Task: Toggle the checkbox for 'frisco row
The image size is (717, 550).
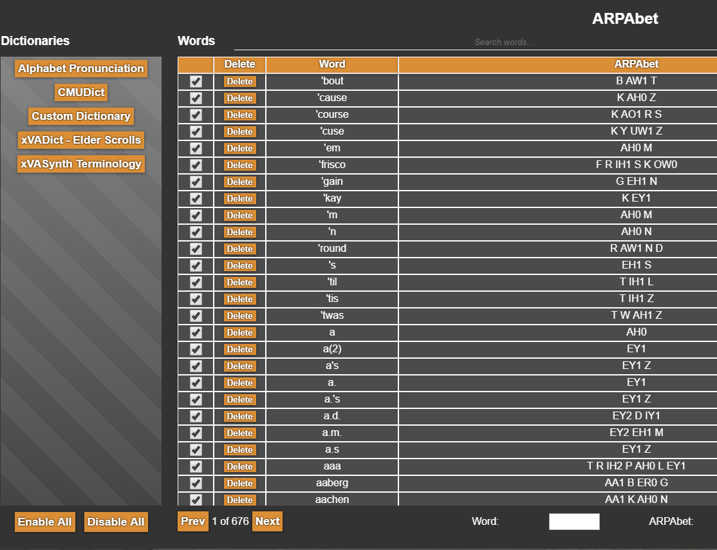Action: pyautogui.click(x=196, y=166)
